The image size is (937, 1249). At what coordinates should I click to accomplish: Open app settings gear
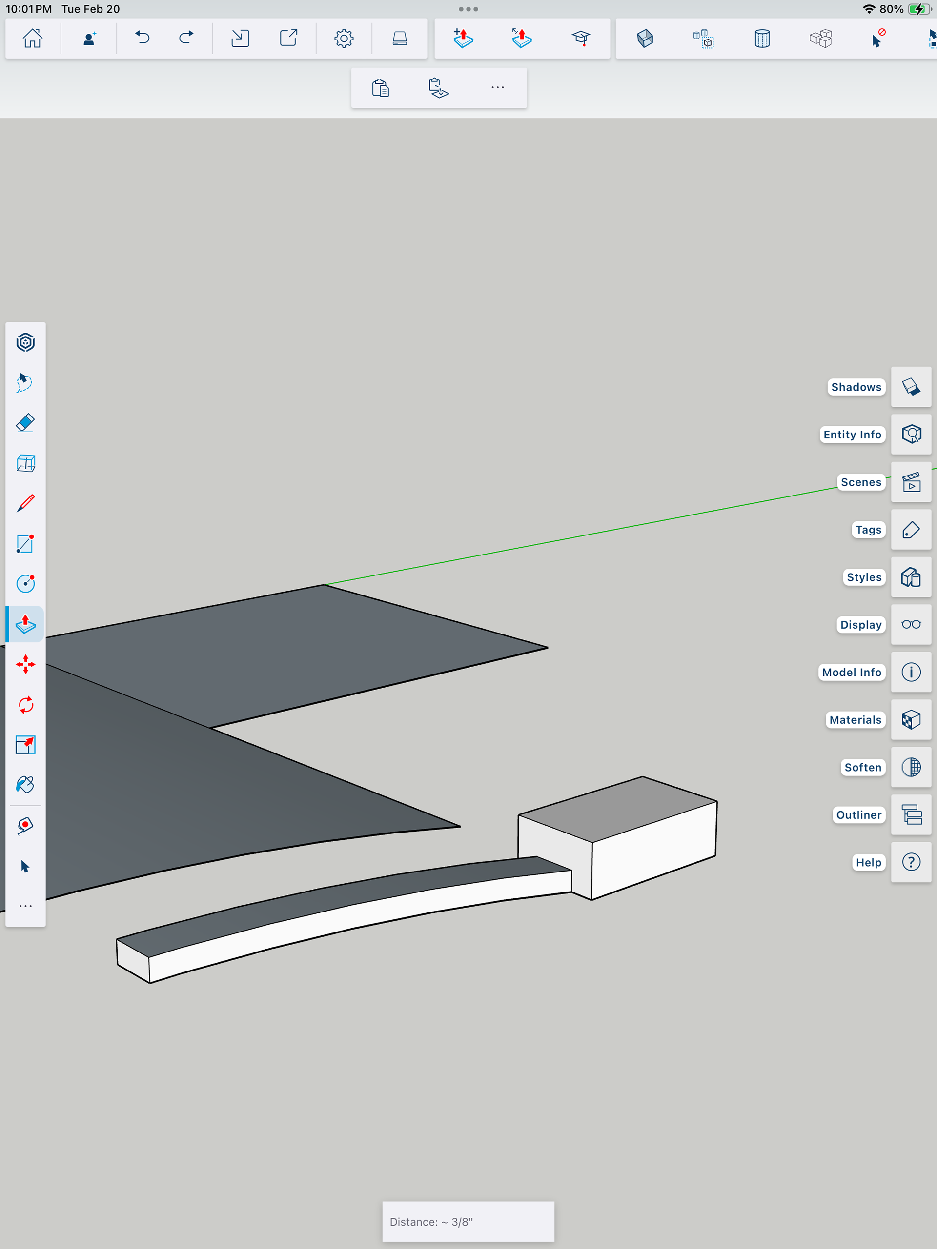(344, 39)
